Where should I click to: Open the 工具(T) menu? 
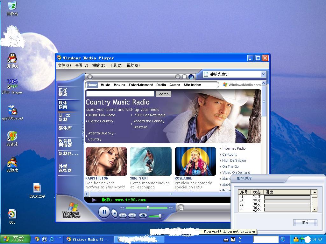pos(116,65)
